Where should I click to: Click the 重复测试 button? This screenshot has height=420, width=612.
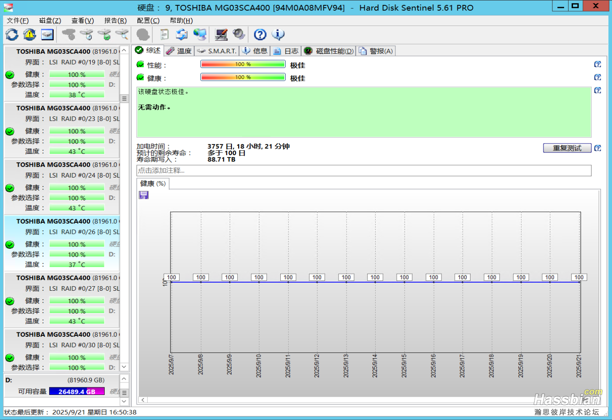click(x=567, y=148)
